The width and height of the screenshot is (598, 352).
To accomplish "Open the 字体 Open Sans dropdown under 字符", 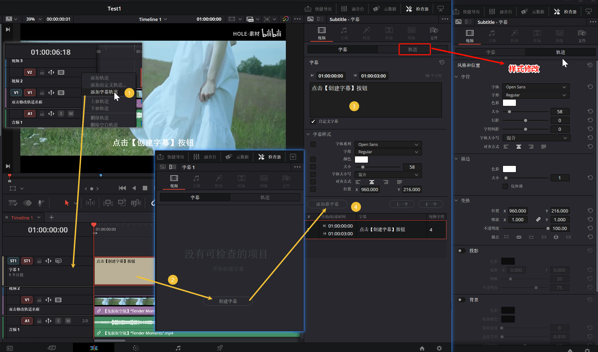I will [x=536, y=87].
